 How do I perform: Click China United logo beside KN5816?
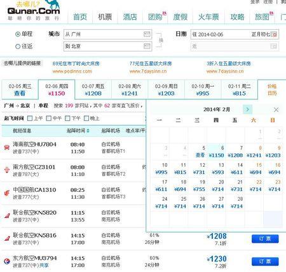7,238
